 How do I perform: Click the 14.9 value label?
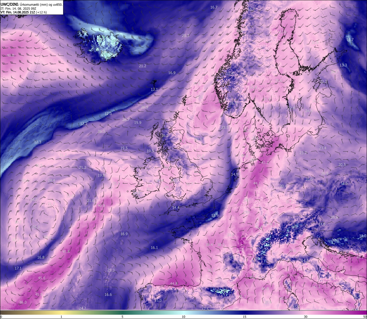tap(235, 175)
